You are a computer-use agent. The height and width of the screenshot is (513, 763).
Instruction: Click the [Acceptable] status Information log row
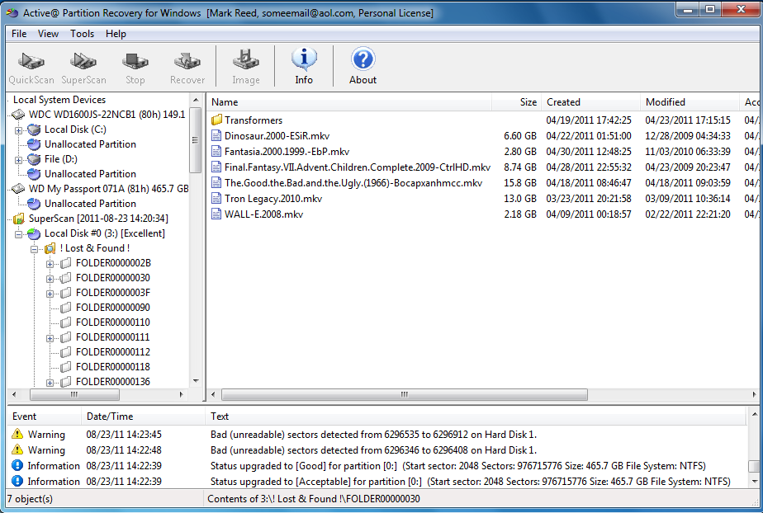377,482
